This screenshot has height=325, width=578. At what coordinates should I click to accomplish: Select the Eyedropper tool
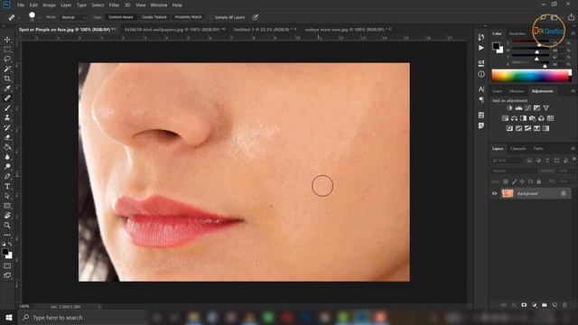pos(7,88)
